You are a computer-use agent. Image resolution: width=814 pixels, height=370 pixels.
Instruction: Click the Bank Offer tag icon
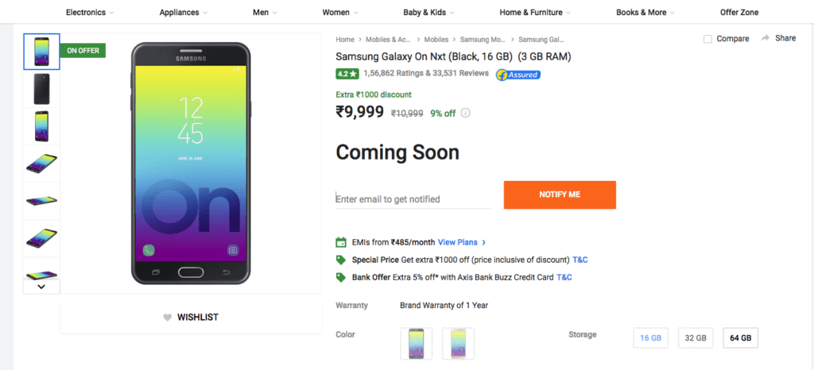click(341, 277)
